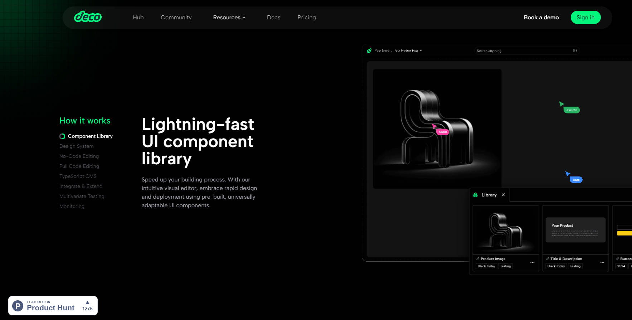Click the link icon beside Product Image
This screenshot has height=320, width=632.
click(x=478, y=259)
